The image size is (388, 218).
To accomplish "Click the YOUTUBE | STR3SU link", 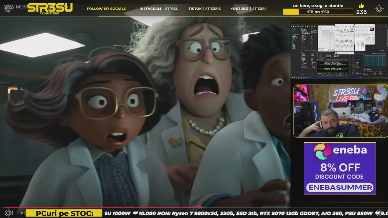I will (x=248, y=8).
